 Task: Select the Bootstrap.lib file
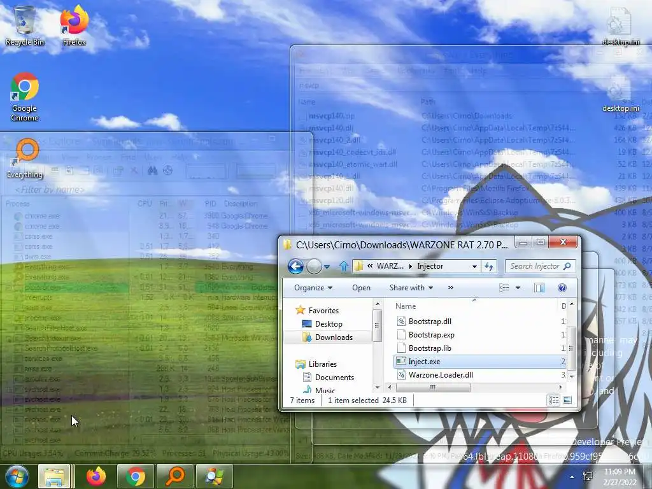coord(430,348)
